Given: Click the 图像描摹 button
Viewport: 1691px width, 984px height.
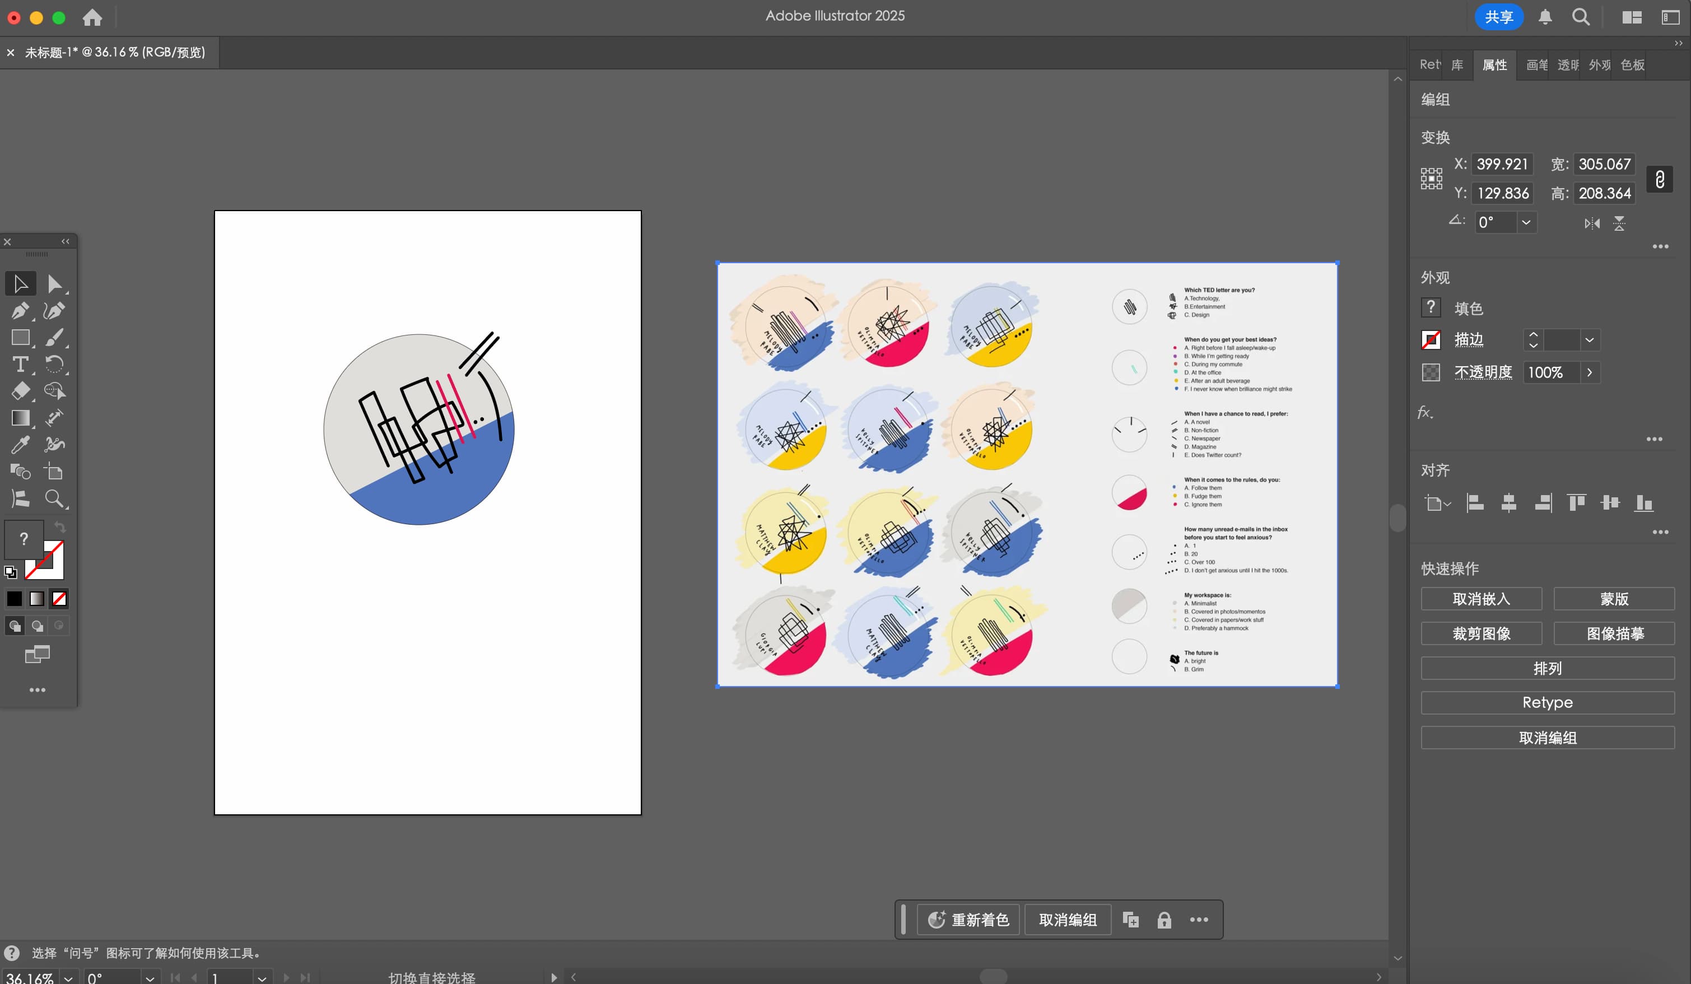Looking at the screenshot, I should tap(1614, 633).
